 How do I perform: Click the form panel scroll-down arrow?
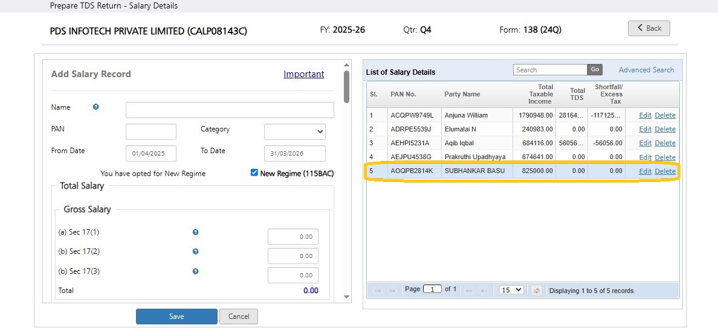(x=347, y=297)
